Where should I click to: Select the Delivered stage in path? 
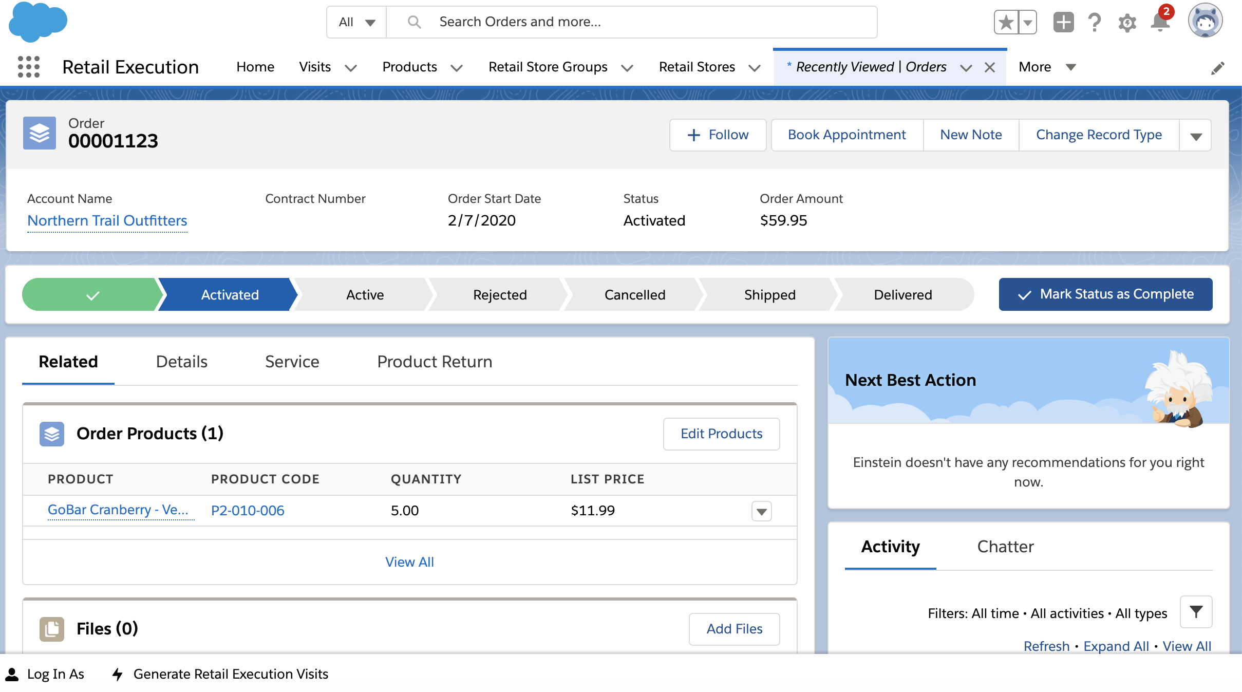(902, 295)
